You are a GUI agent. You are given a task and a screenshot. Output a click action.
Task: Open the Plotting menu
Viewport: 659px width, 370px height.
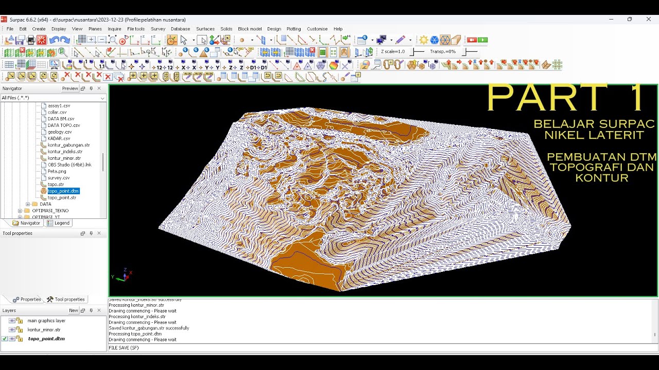(293, 29)
